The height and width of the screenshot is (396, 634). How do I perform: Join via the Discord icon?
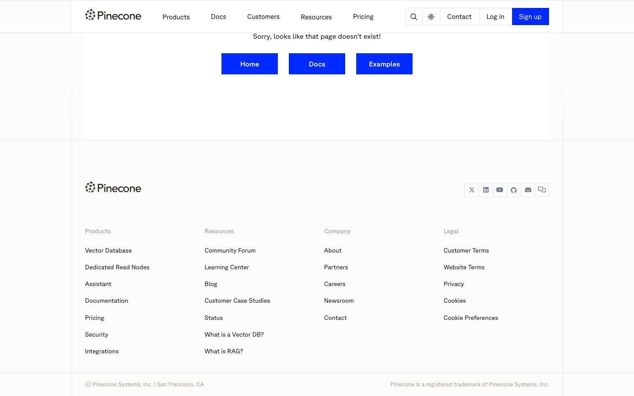coord(528,190)
